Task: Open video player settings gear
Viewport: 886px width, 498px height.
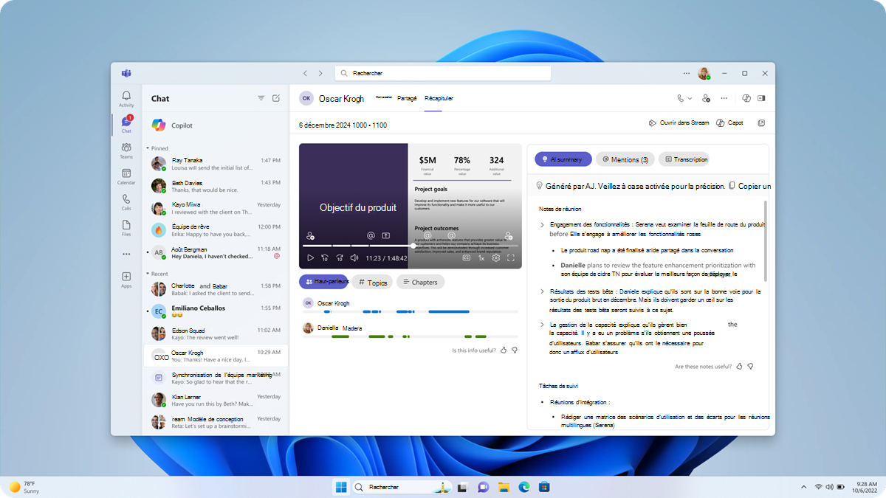Action: tap(496, 257)
